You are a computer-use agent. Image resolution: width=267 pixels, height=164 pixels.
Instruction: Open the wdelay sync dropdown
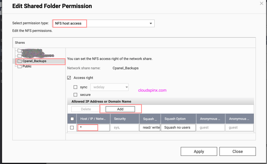pyautogui.click(x=109, y=87)
